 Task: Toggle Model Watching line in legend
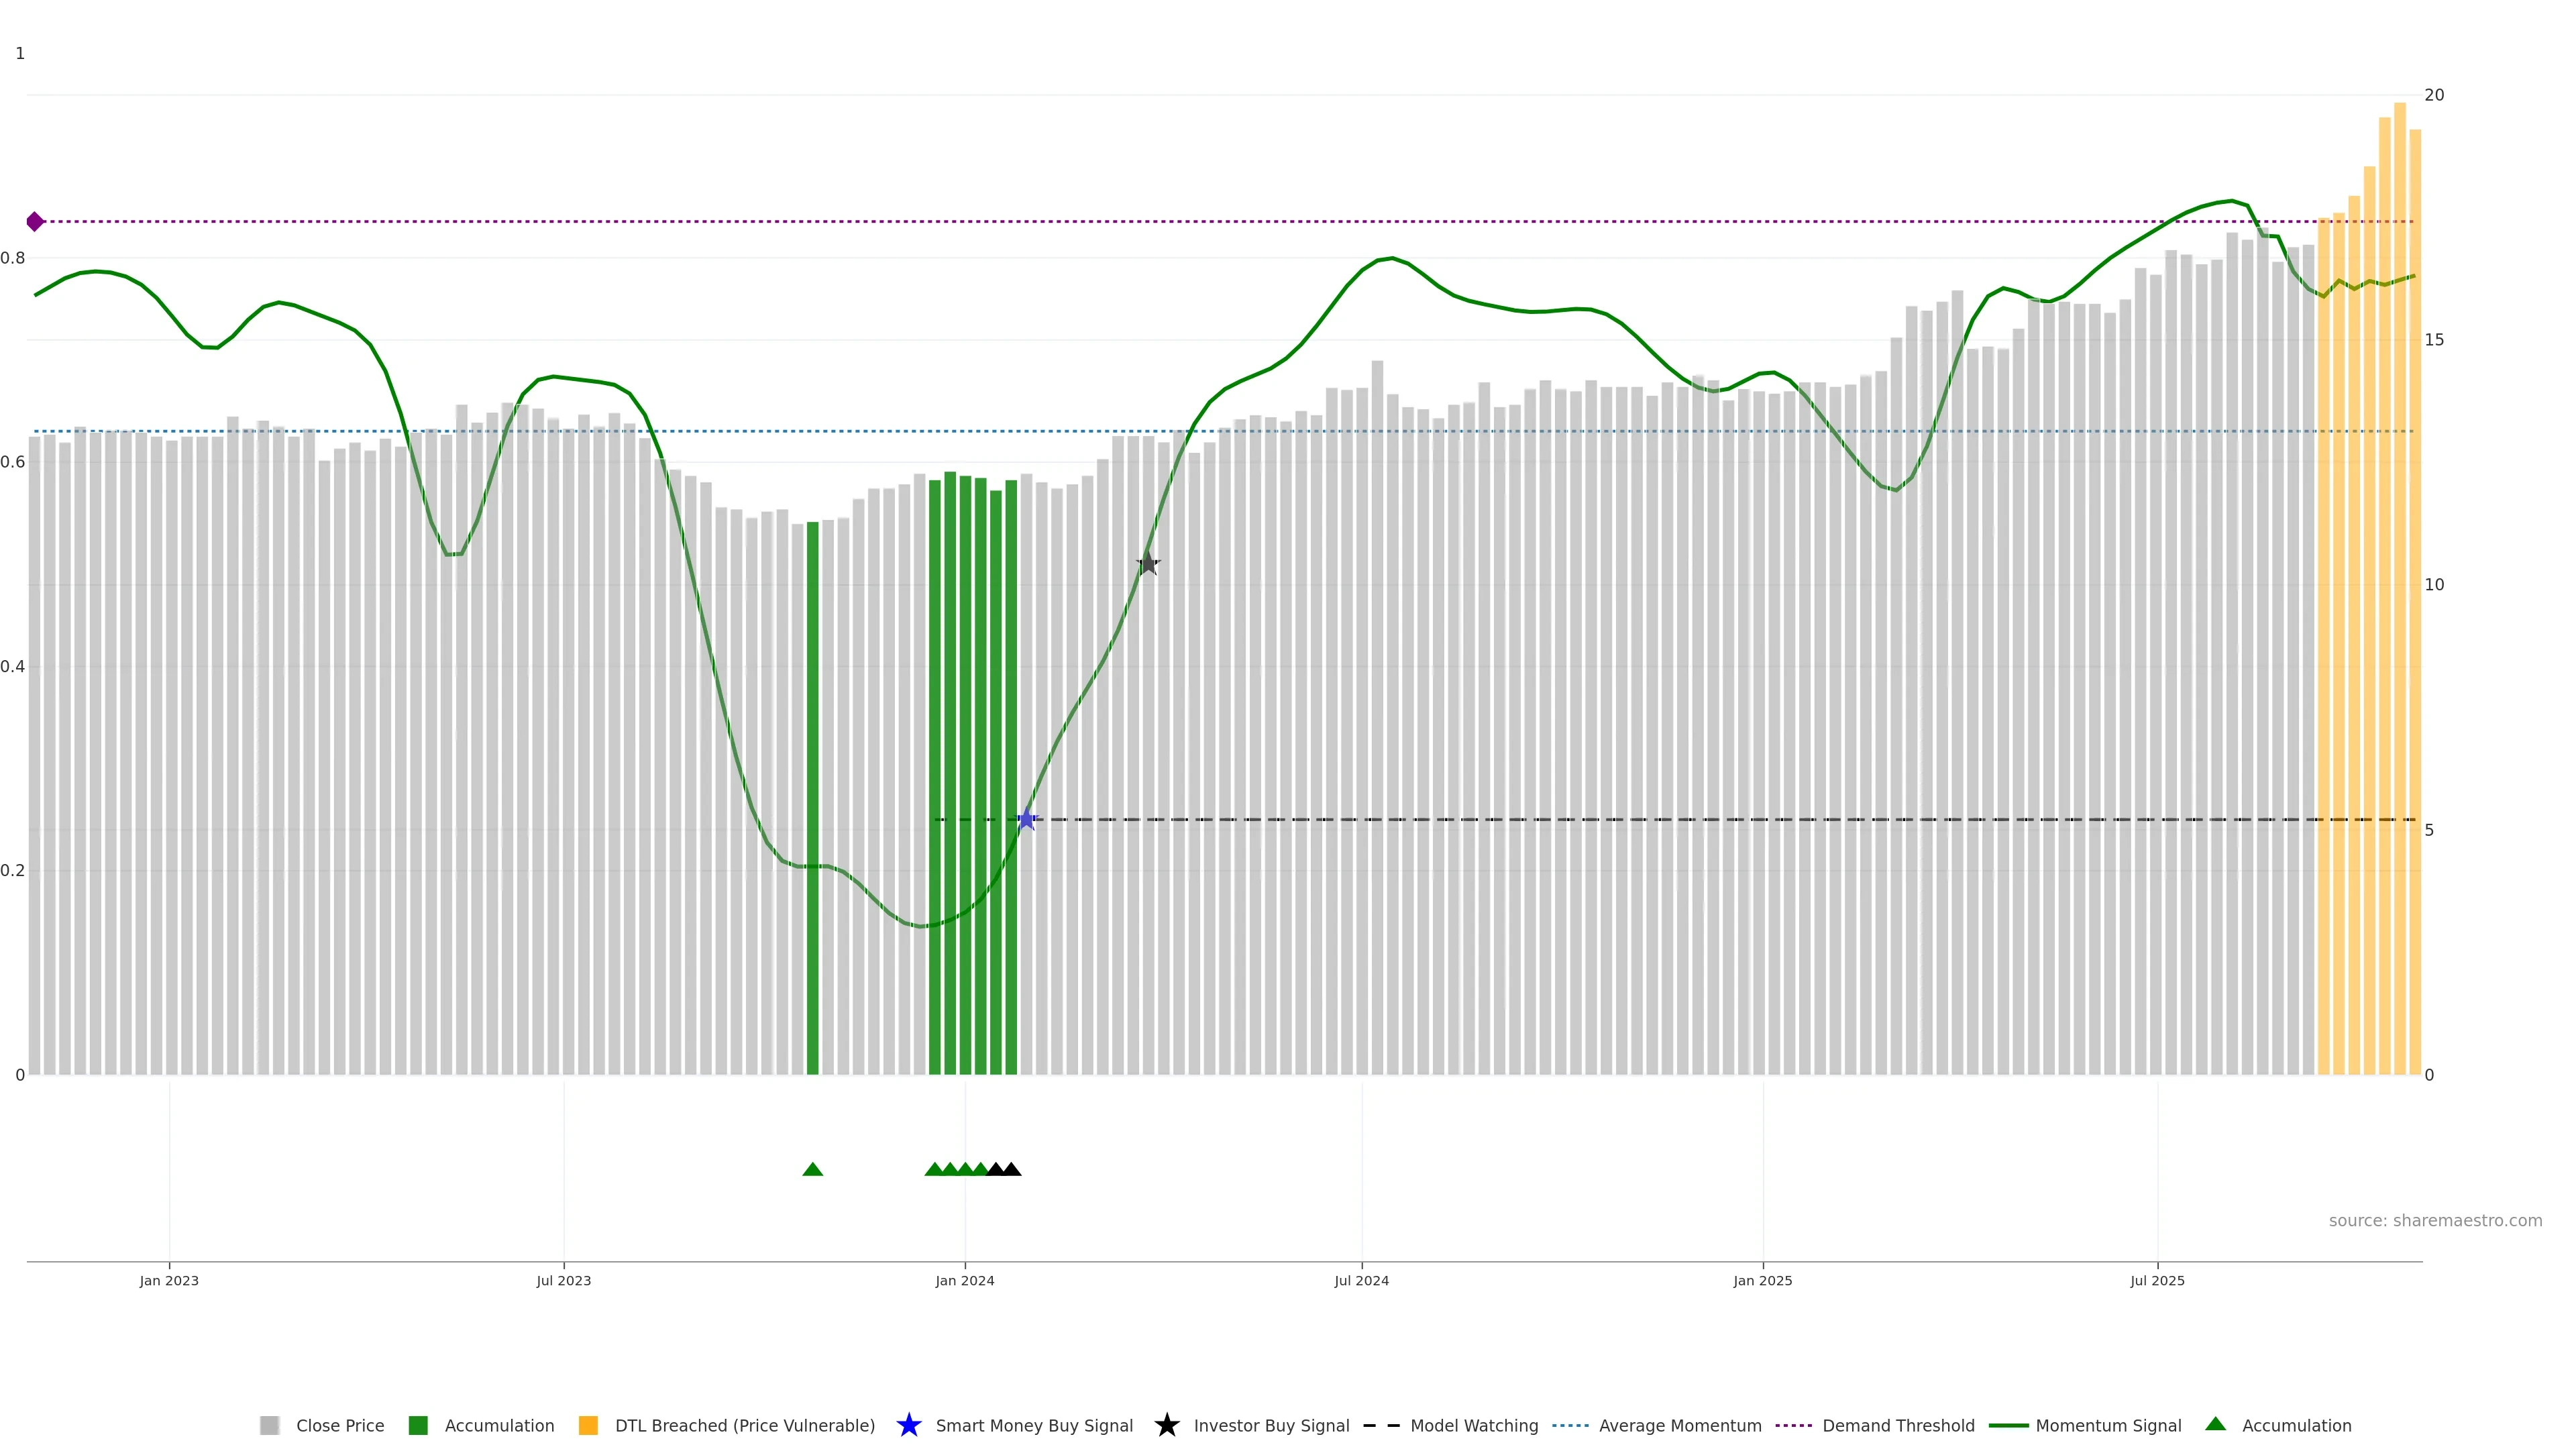click(x=1473, y=1425)
